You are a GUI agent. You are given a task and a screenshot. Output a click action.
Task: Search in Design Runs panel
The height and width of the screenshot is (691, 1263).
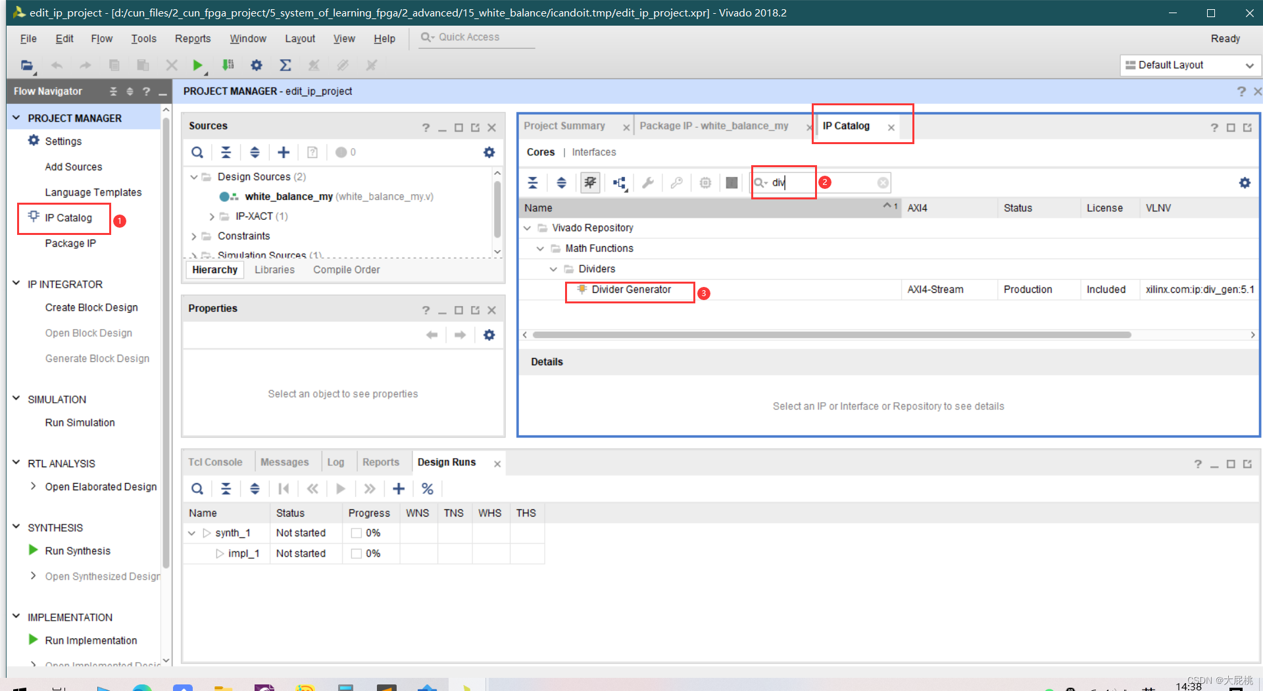coord(197,489)
